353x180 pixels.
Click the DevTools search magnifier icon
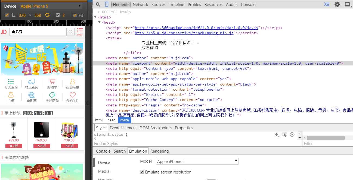[x=98, y=4]
